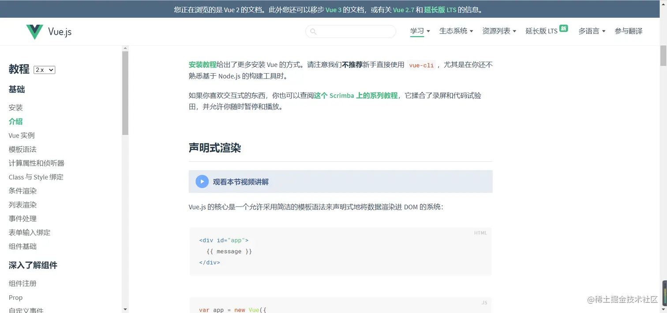The width and height of the screenshot is (667, 313).
Task: Click the search magnifier icon
Action: (x=313, y=31)
